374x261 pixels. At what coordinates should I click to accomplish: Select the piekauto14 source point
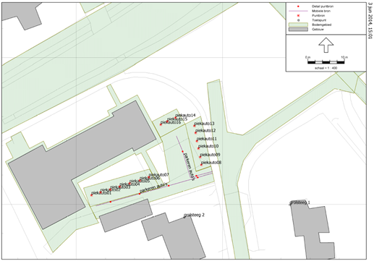tap(176, 118)
